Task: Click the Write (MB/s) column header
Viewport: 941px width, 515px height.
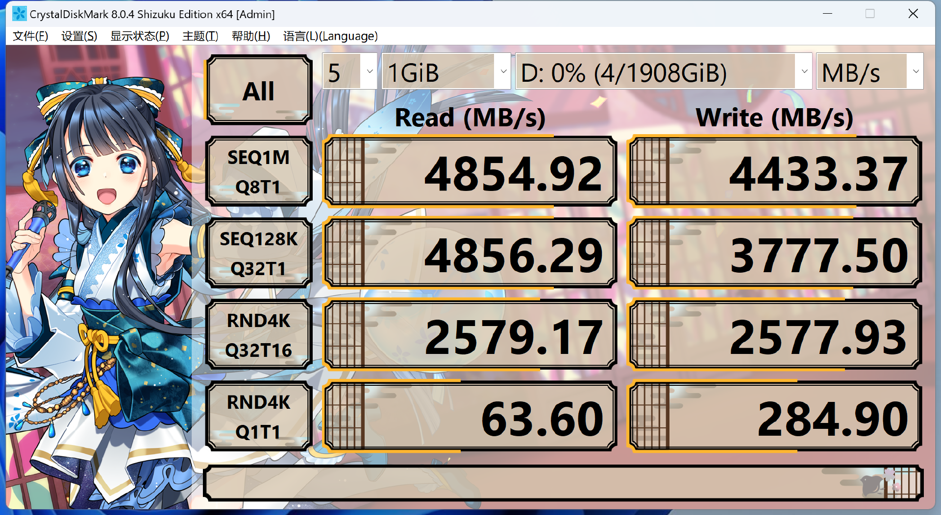Action: tap(774, 117)
